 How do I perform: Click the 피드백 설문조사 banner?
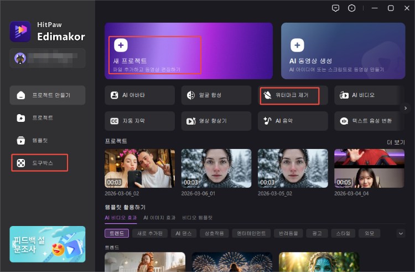point(48,244)
